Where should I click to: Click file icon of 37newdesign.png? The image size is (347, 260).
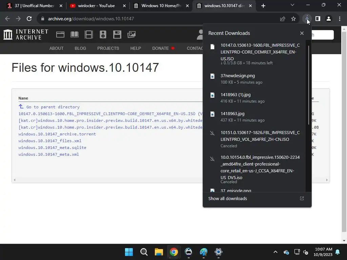coord(212,76)
